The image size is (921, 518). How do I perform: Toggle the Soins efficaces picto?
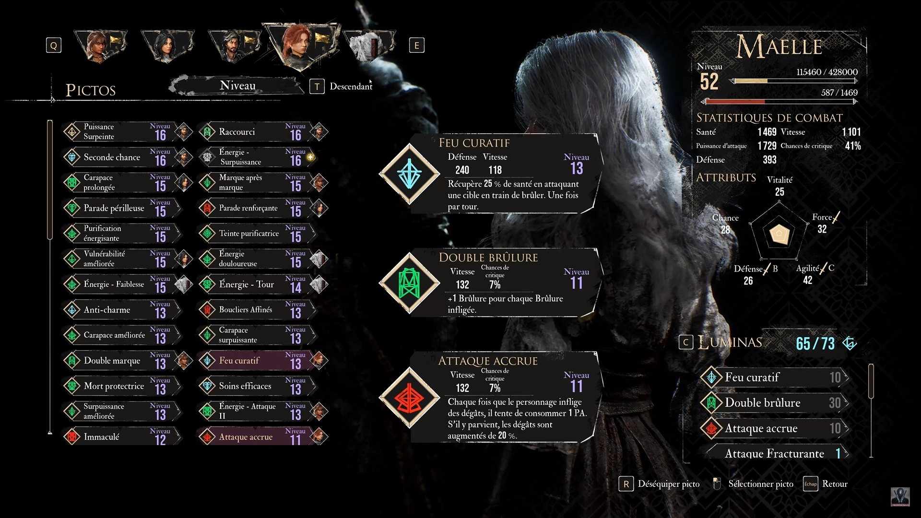pos(258,386)
